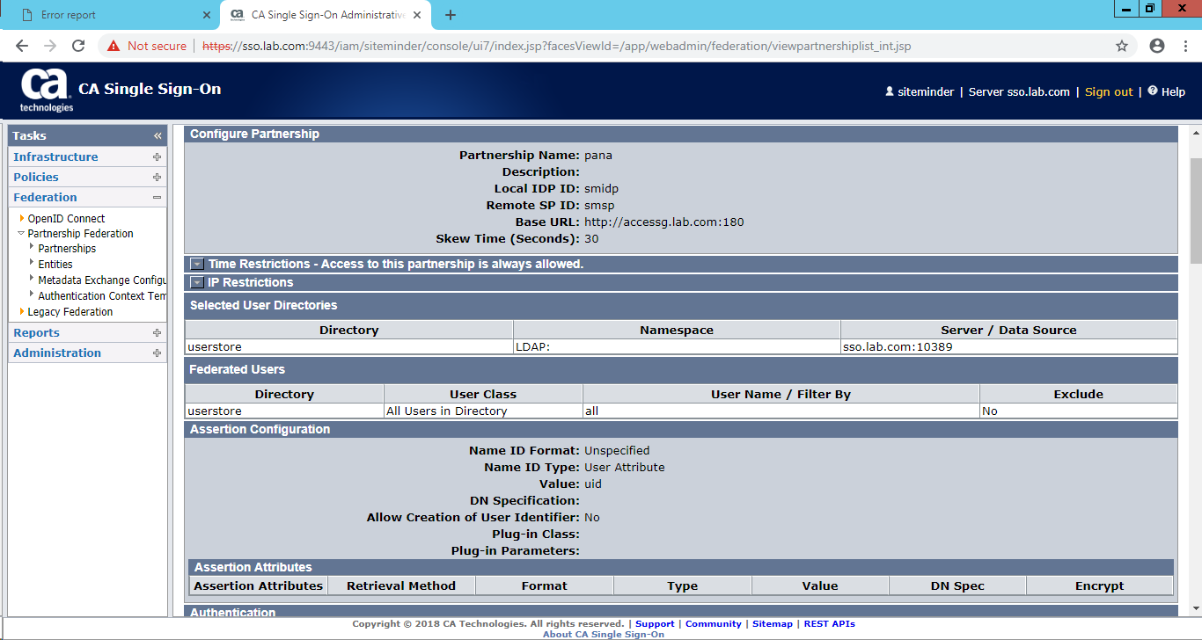
Task: Sign out of the console
Action: [x=1109, y=91]
